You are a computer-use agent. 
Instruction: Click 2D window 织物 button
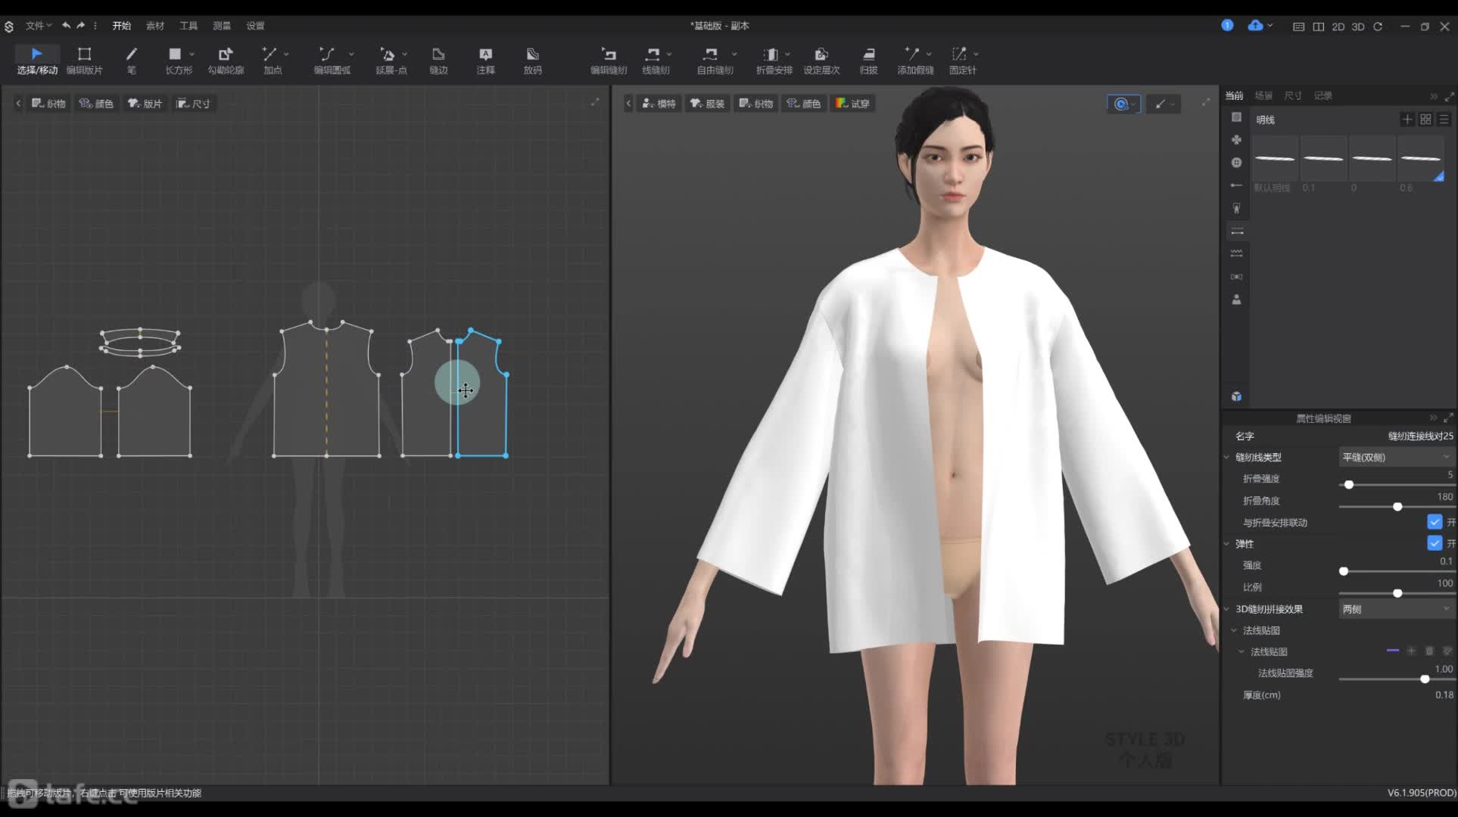(48, 104)
